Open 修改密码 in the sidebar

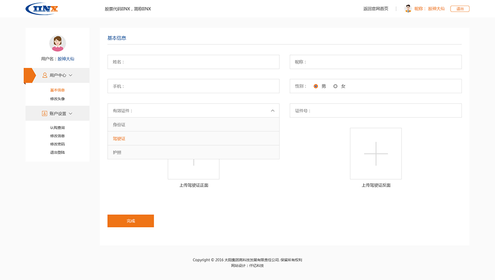57,144
